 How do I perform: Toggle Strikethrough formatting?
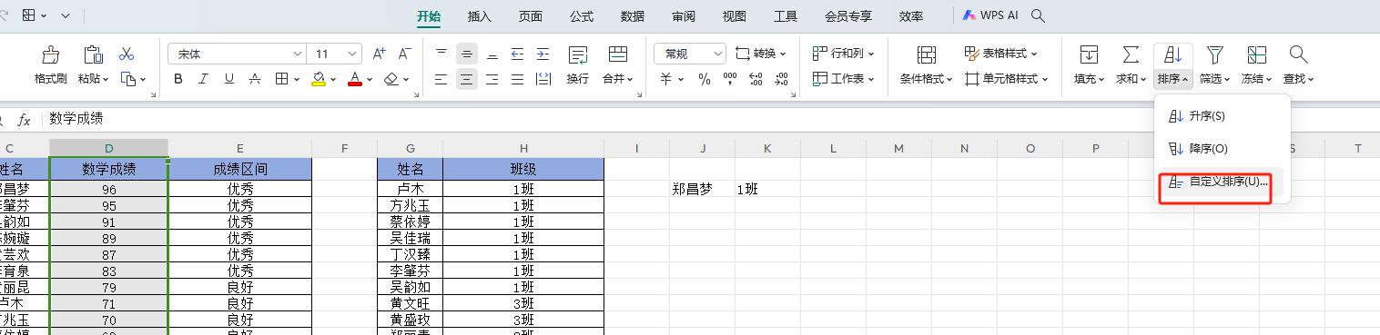255,79
